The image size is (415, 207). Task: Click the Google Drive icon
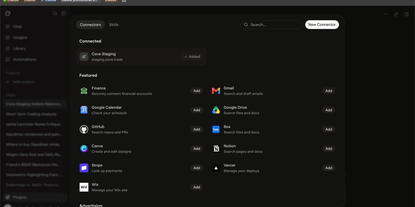coord(216,110)
